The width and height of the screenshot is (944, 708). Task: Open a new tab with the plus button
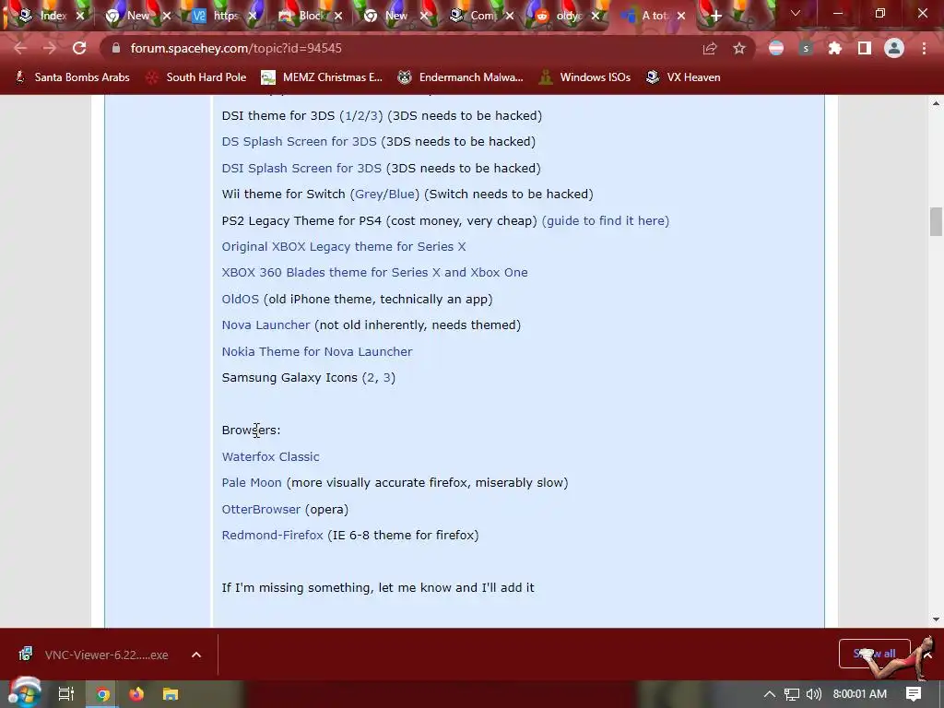point(715,17)
